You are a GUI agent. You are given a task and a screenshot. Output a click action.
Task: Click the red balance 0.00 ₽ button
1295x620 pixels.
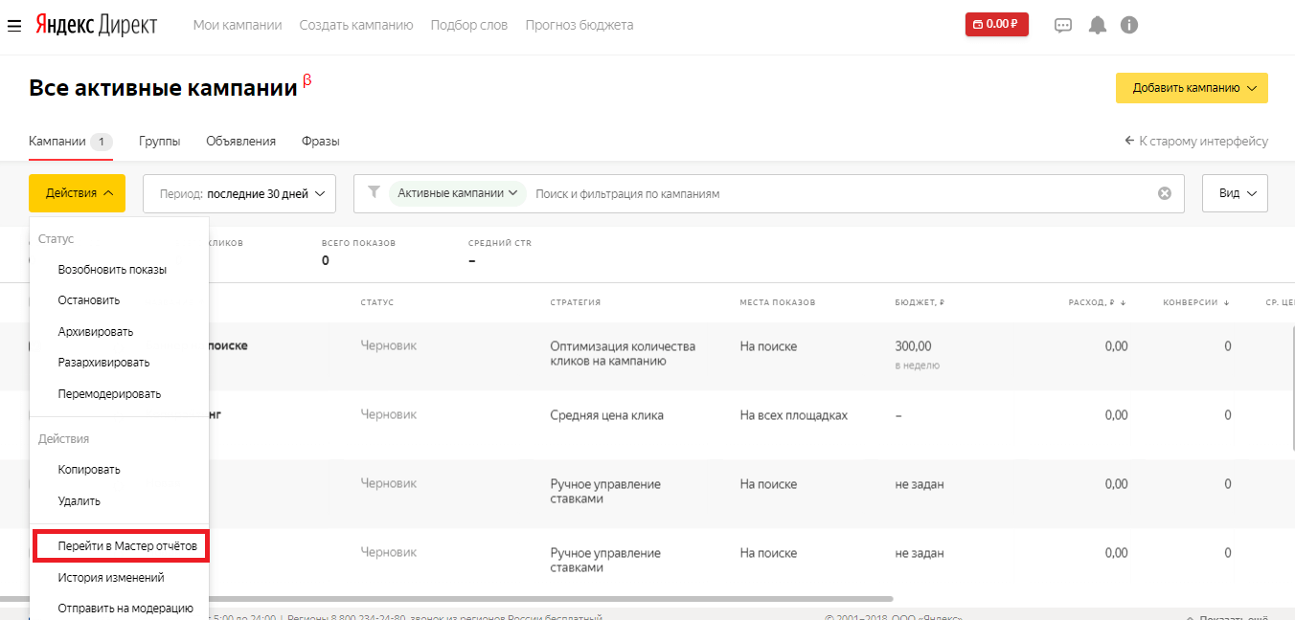[x=996, y=24]
